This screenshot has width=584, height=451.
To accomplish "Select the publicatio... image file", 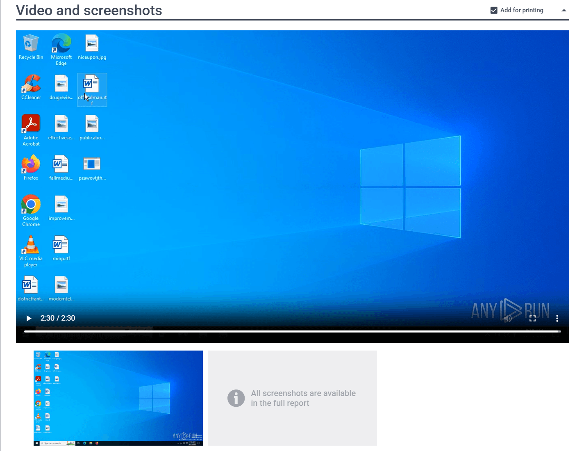I will click(x=92, y=128).
